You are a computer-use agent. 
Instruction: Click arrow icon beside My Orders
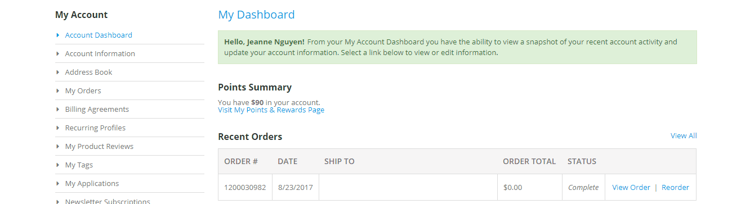click(58, 90)
